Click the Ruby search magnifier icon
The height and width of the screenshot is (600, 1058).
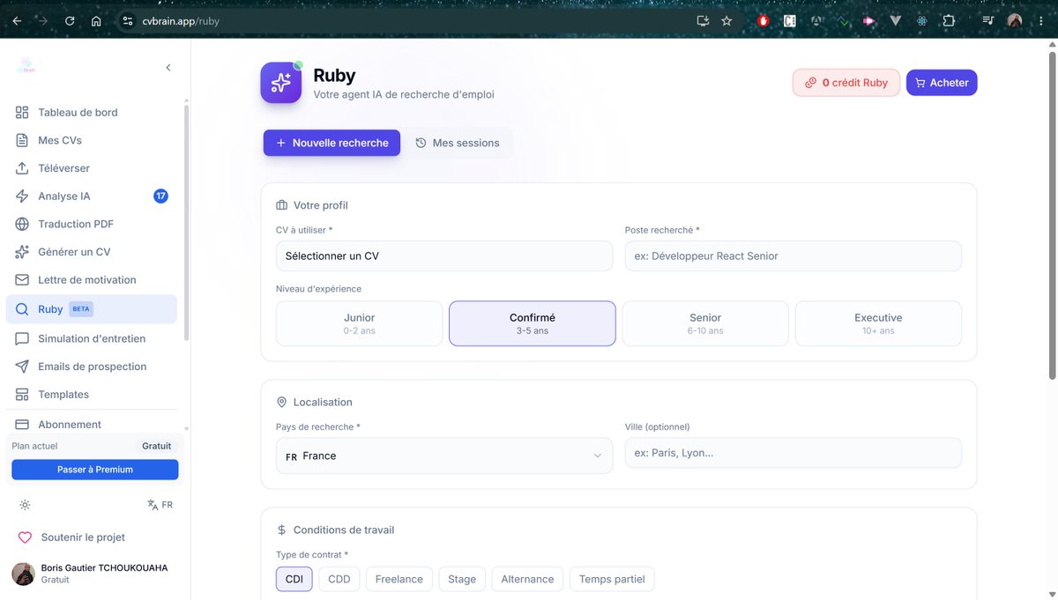(22, 309)
